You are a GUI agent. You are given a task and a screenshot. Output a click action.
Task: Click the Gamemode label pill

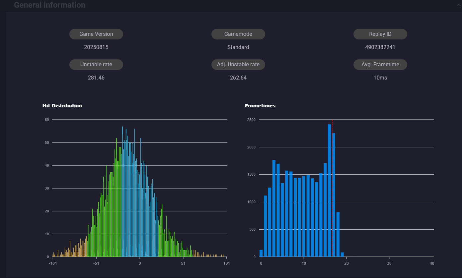238,34
